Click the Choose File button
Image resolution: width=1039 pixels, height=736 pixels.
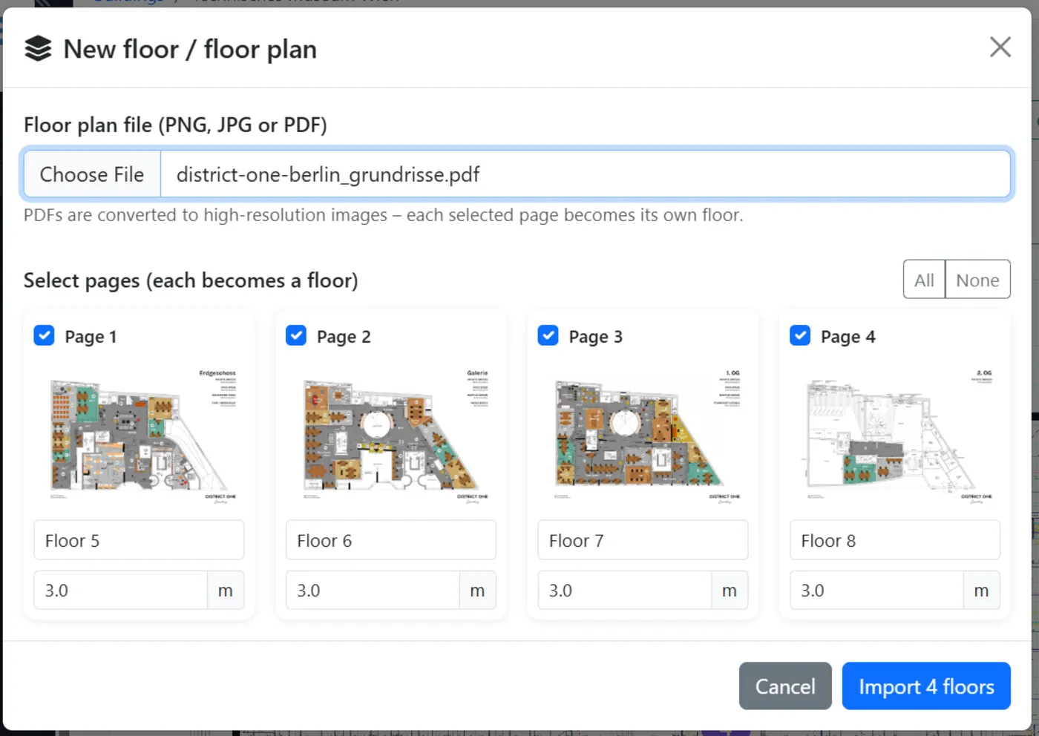pos(92,174)
